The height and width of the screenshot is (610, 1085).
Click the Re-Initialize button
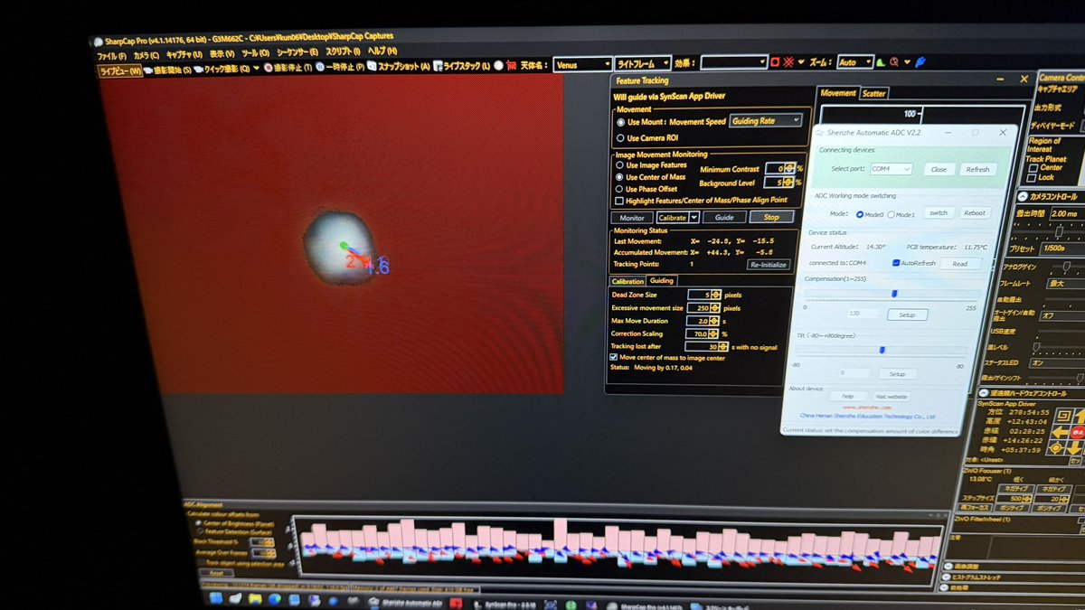[769, 265]
